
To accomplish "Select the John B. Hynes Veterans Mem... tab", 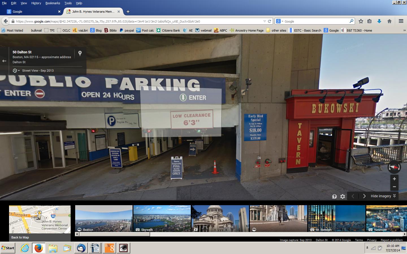I will 93,12.
